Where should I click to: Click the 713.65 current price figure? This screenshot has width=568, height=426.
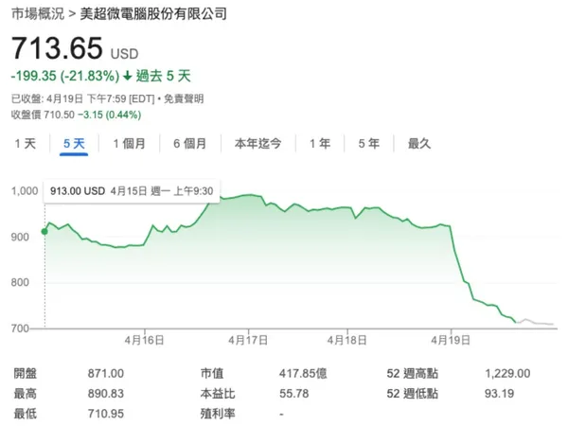pyautogui.click(x=57, y=48)
